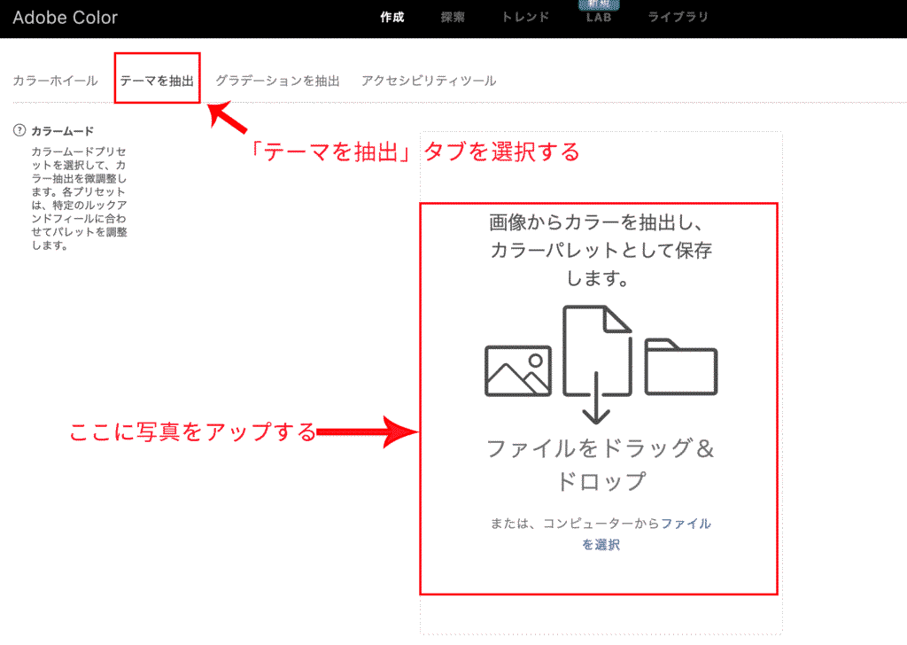This screenshot has width=907, height=645.
Task: Click the 画像からカラーを抽出し heading text
Action: point(601,221)
